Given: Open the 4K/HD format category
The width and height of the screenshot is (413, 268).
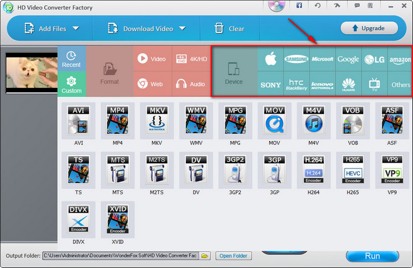Looking at the screenshot, I should (192, 58).
